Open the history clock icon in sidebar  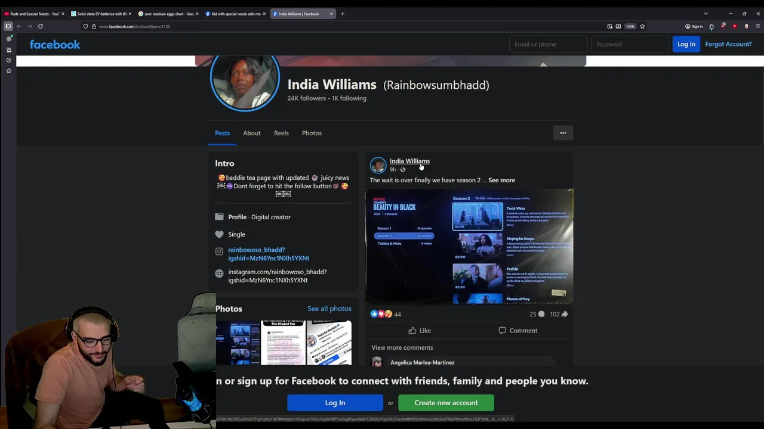[9, 60]
